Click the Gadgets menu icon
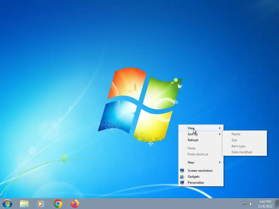Screen dimensions: 279x209 click(182, 176)
